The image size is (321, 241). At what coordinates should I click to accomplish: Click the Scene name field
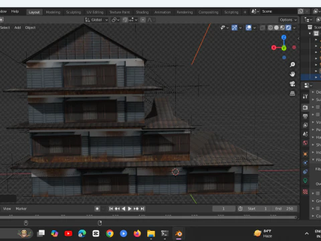[x=279, y=11]
